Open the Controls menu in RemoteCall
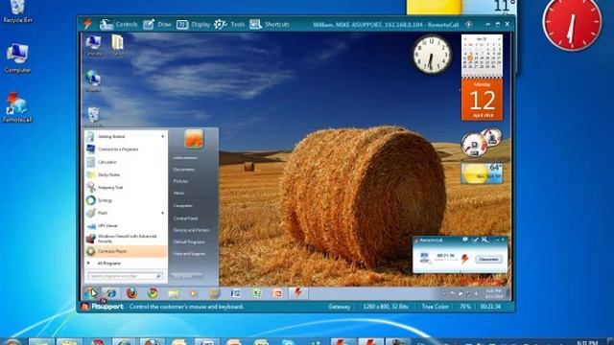This screenshot has width=614, height=345. (119, 24)
